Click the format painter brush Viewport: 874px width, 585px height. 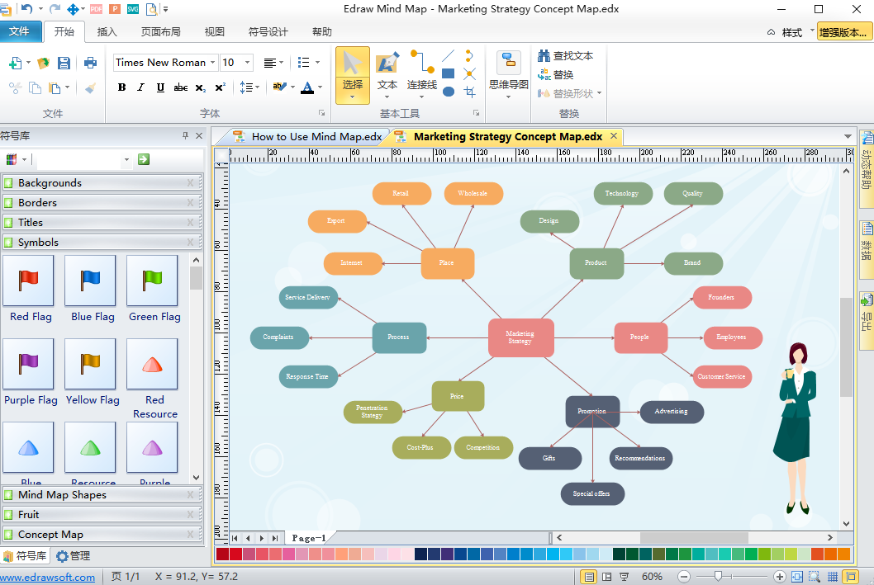[x=90, y=87]
